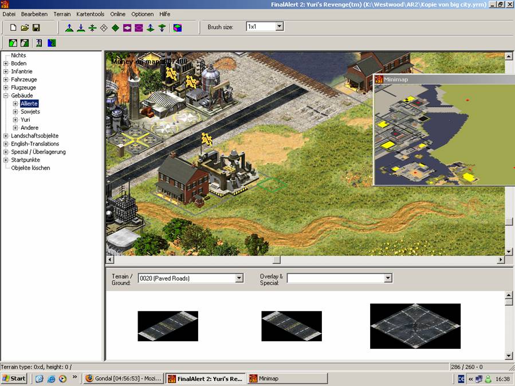Click the colored 3D cube toolbar icon
Screen dimensions: 515x386
[x=178, y=27]
